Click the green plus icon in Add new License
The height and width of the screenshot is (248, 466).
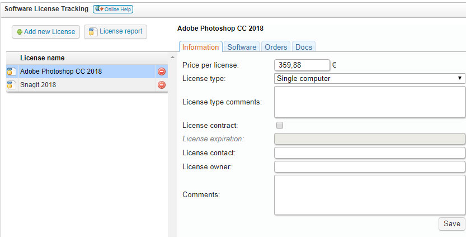[20, 32]
